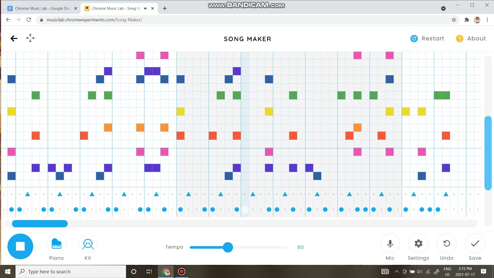This screenshot has width=494, height=278.
Task: Change percussion with the Kit drum icon
Action: (88, 244)
